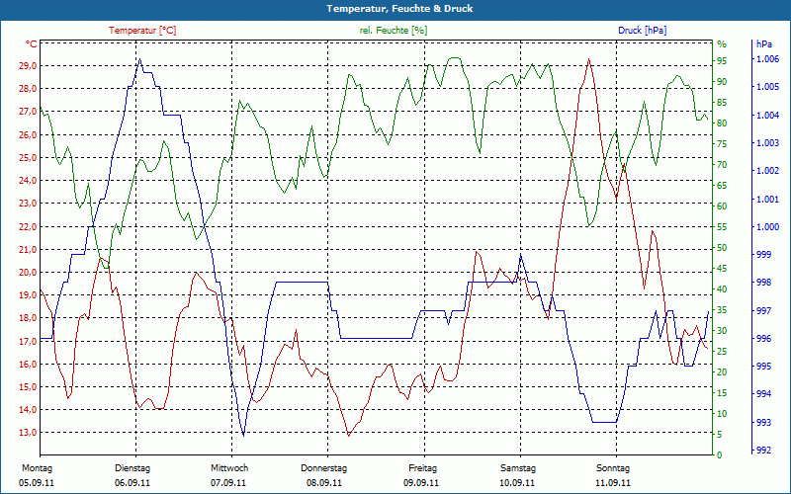791x494 pixels.
Task: Click the '27,0' temperature axis value
Action: (28, 112)
